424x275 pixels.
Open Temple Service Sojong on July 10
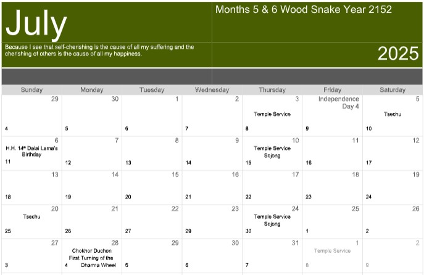[272, 152]
